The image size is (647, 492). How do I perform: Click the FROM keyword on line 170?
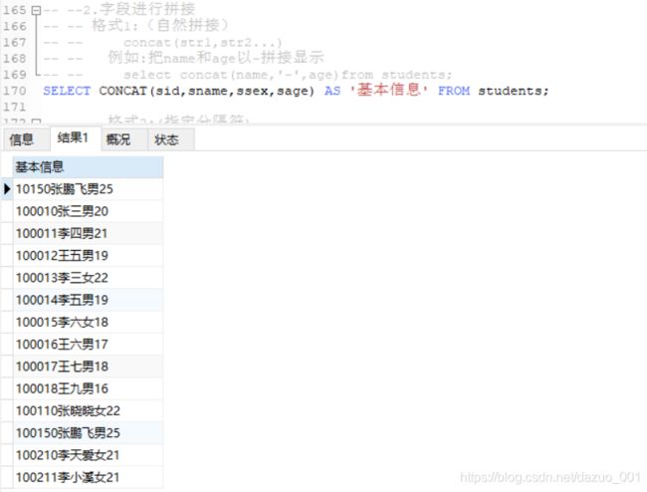point(454,91)
